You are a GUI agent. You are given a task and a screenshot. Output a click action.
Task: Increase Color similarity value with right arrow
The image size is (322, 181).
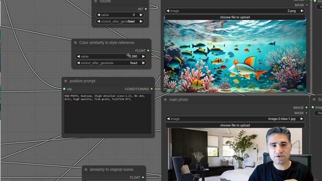(x=143, y=56)
